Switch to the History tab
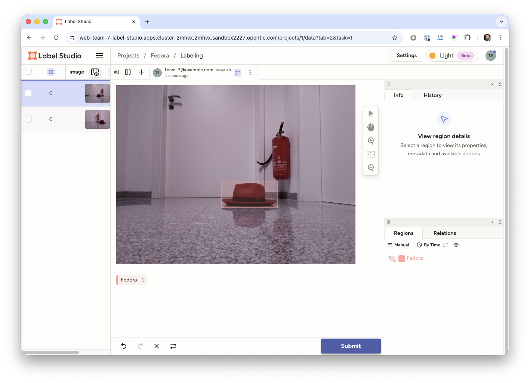530x383 pixels. pos(432,95)
